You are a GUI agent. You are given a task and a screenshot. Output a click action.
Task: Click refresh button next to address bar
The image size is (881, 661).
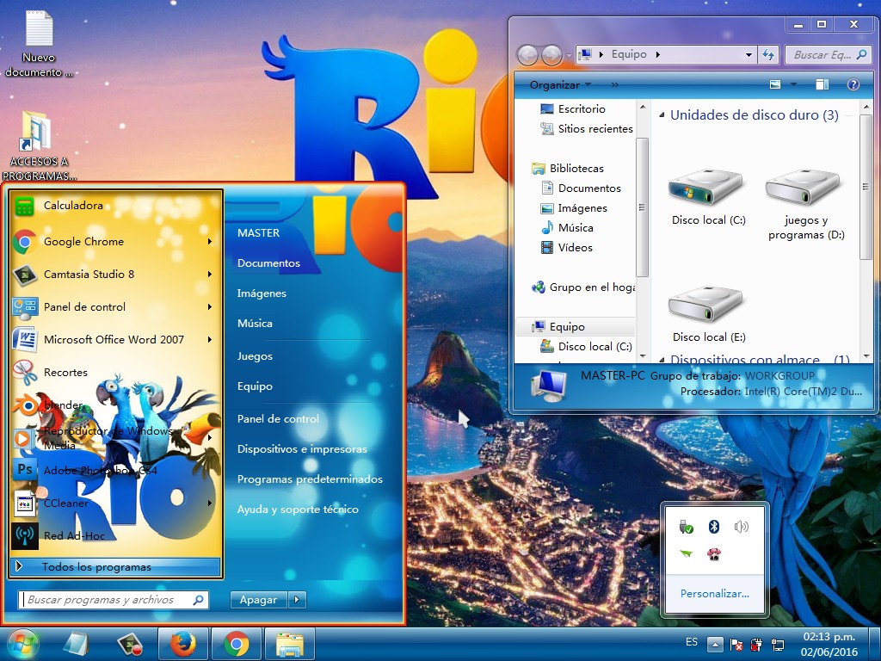coord(768,54)
